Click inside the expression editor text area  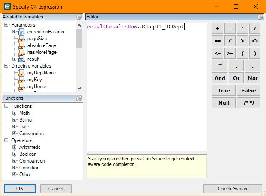(x=147, y=87)
